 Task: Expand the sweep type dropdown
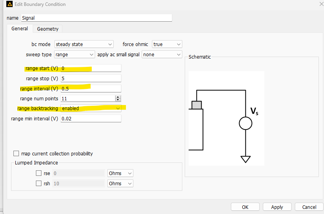coord(75,54)
